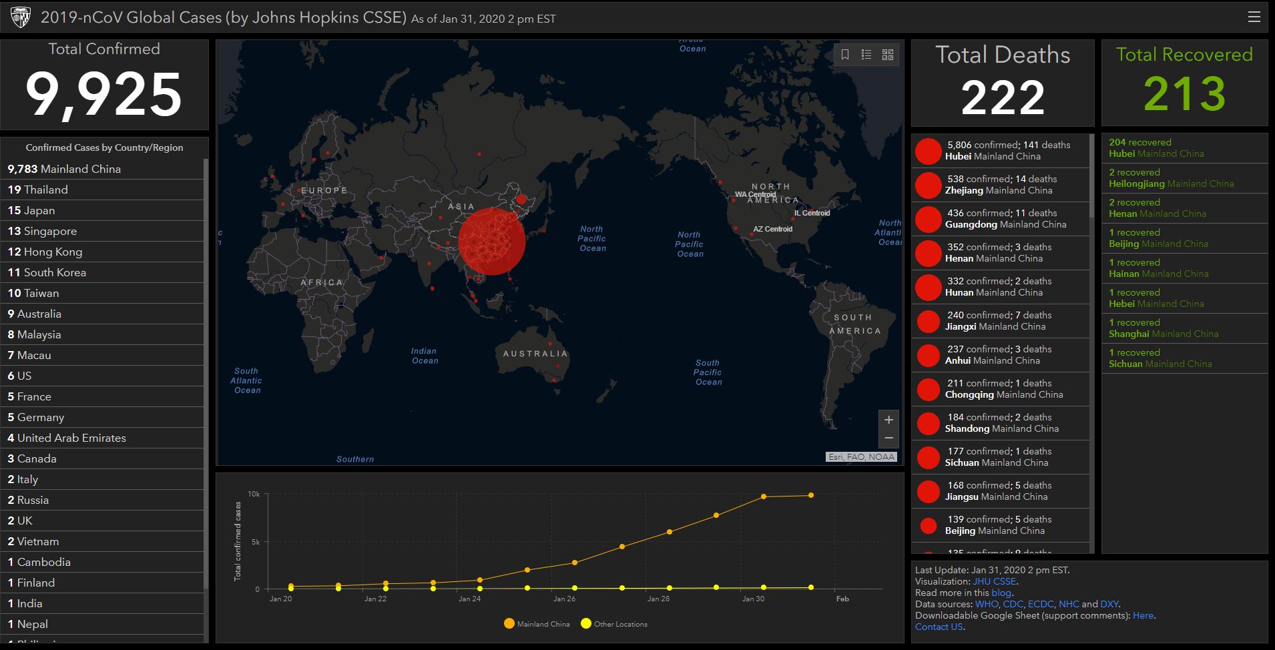The height and width of the screenshot is (650, 1275).
Task: Zoom in on the map
Action: [x=888, y=420]
